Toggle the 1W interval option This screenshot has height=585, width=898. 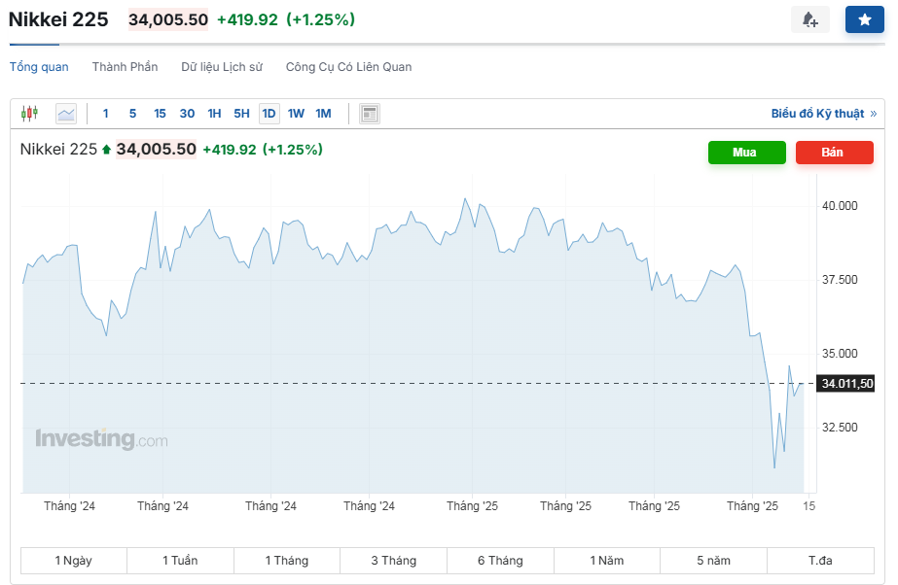[x=296, y=114]
